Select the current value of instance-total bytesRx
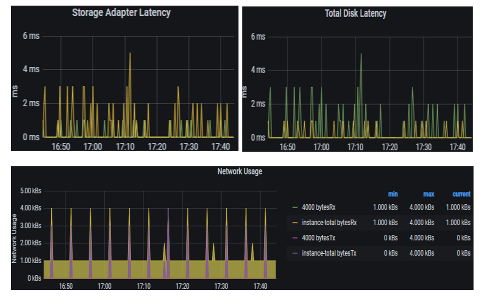The image size is (483, 296). tap(458, 223)
